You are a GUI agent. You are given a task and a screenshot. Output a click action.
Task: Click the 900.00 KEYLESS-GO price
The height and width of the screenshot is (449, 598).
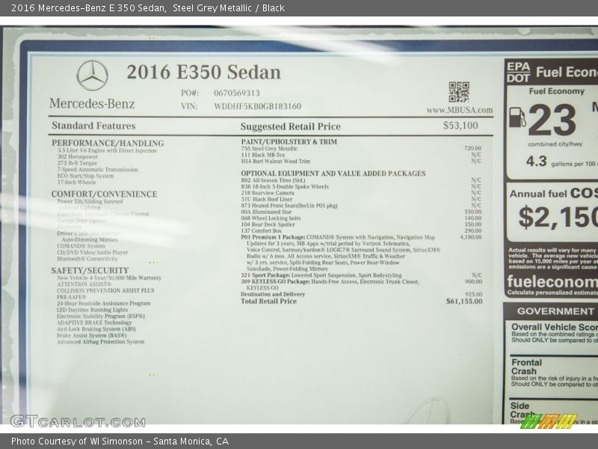point(473,281)
